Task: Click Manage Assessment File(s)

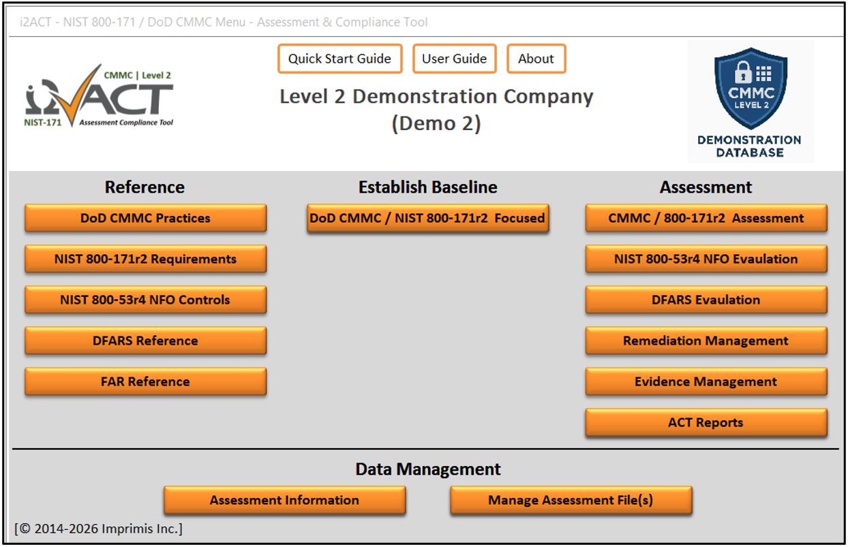Action: click(x=571, y=501)
